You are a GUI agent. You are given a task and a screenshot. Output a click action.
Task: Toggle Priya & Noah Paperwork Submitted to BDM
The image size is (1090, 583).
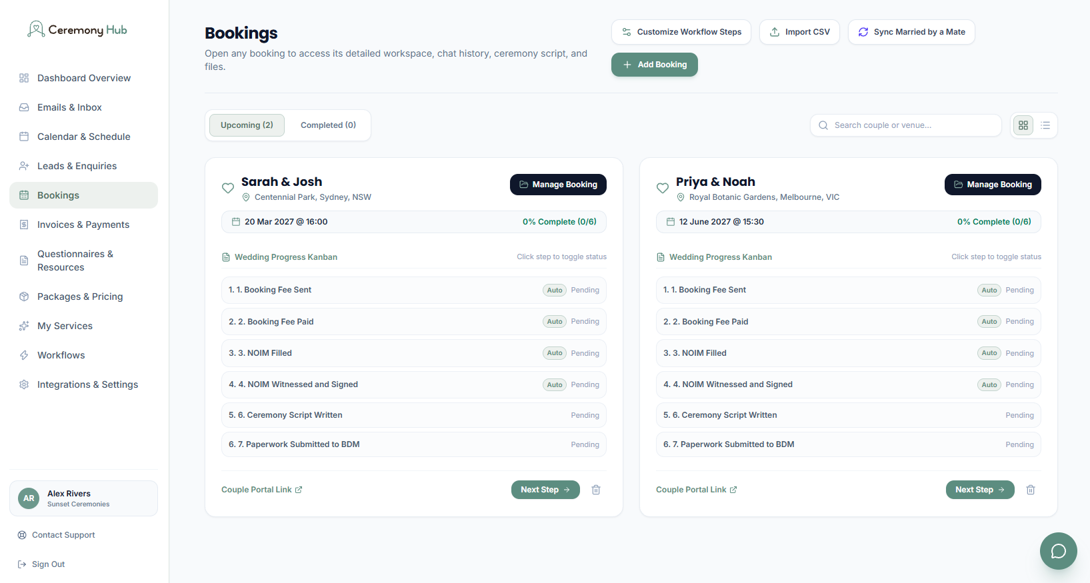pos(849,444)
